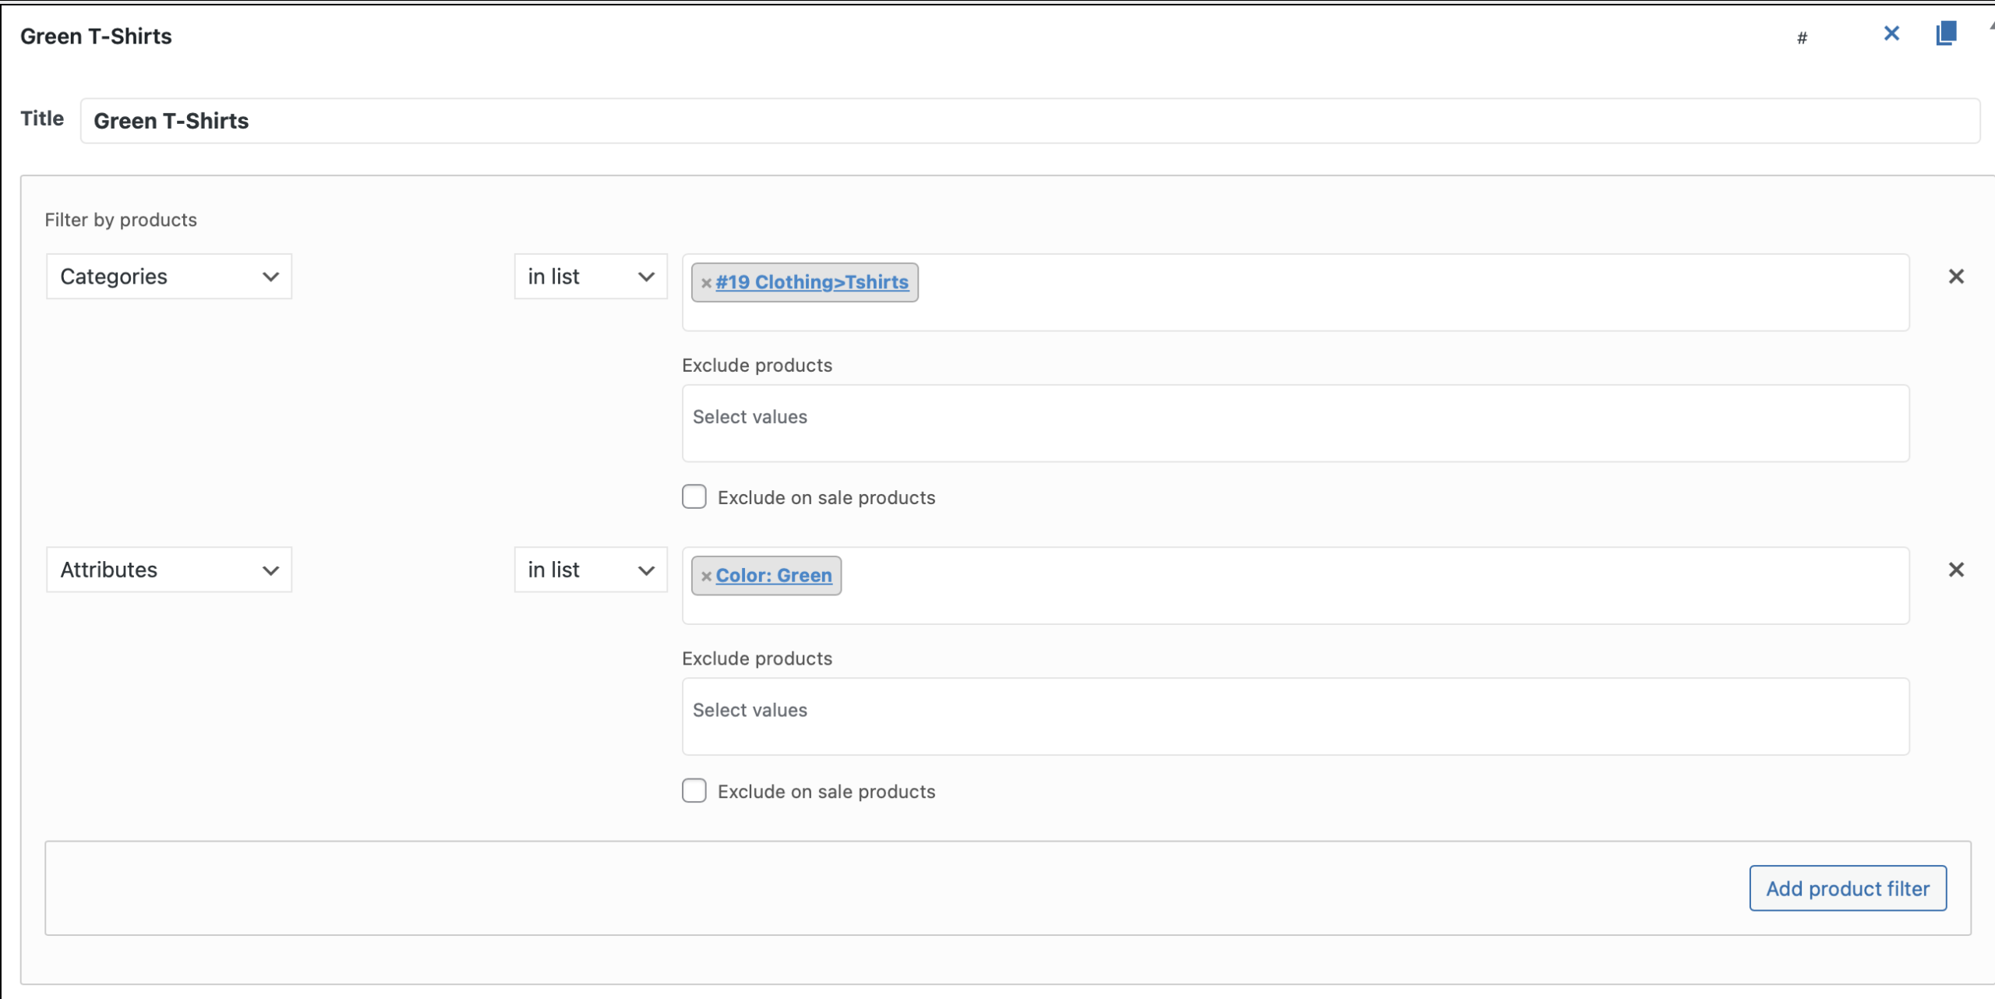Open the Color: Green link

(774, 575)
